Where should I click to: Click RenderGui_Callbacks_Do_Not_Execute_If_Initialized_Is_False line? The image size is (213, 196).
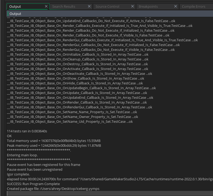coord(93,45)
